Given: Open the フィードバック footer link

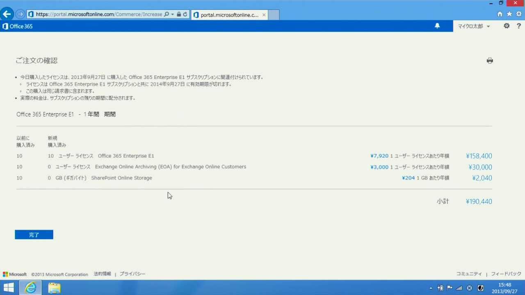Looking at the screenshot, I should [x=506, y=274].
